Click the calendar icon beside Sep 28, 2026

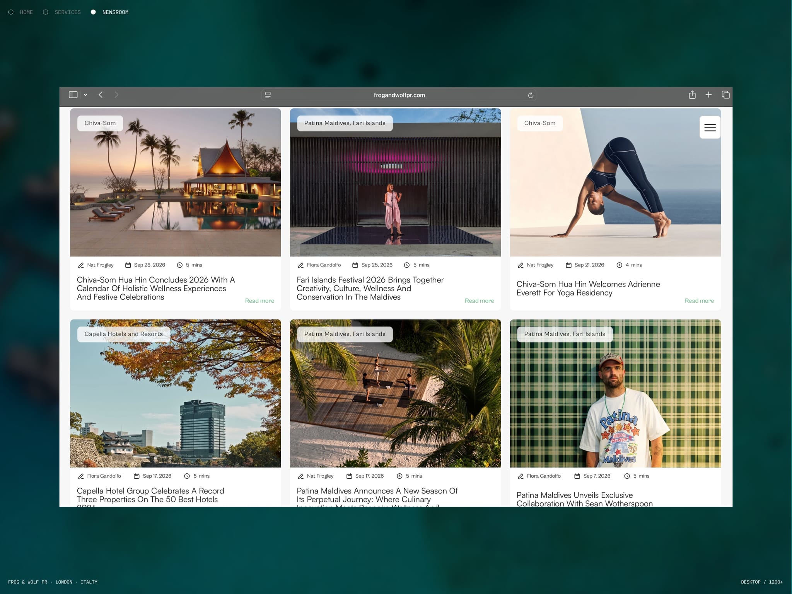point(128,265)
